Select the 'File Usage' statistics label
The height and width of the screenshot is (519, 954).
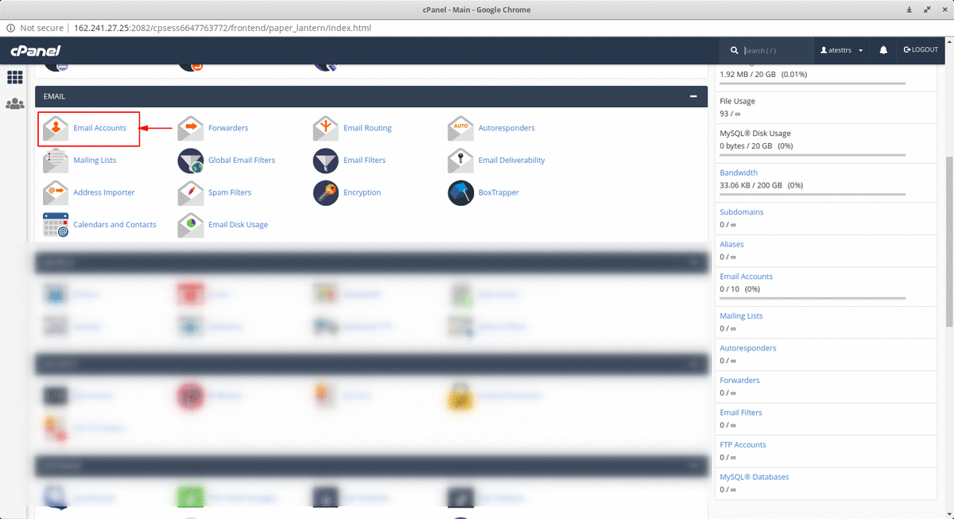pyautogui.click(x=737, y=101)
